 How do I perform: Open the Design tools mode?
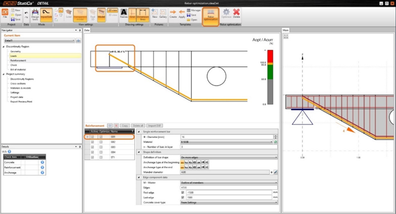coord(35,15)
